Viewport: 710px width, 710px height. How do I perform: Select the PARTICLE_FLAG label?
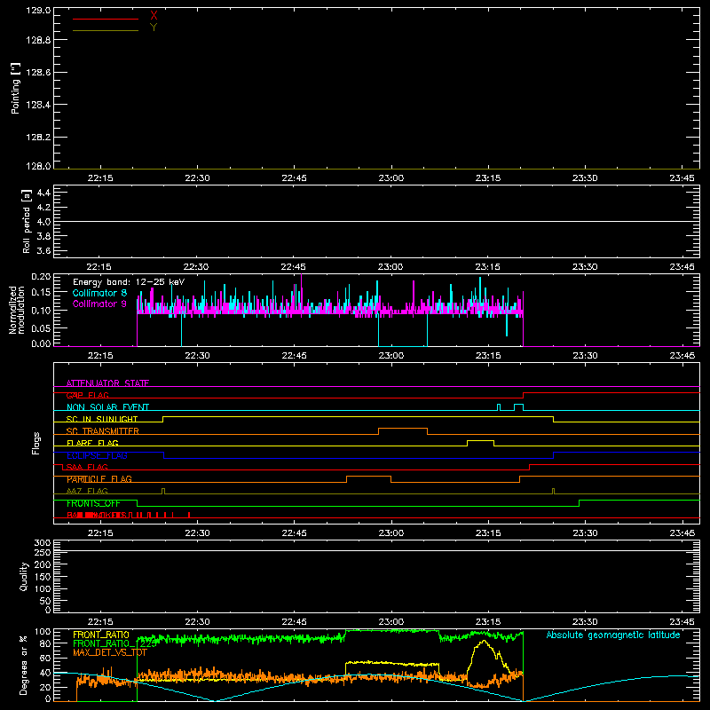pyautogui.click(x=99, y=479)
